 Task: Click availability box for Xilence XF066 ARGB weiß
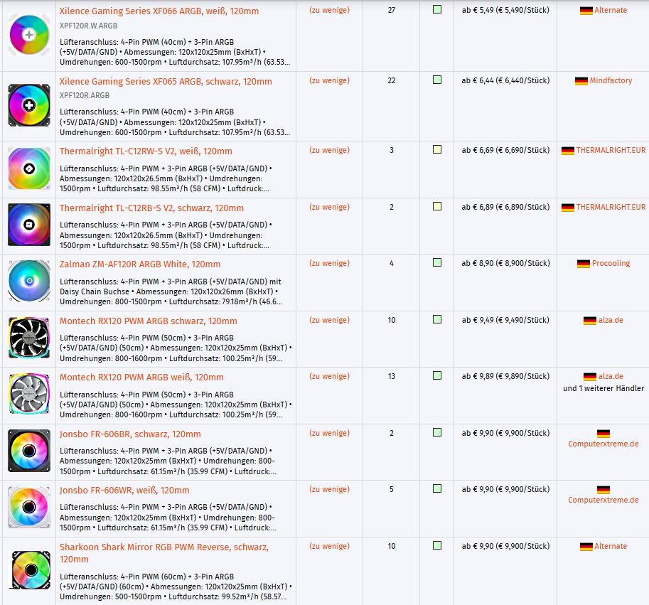pos(437,9)
